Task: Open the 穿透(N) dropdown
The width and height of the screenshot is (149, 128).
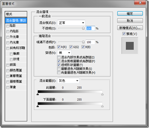Action: coord(64,53)
